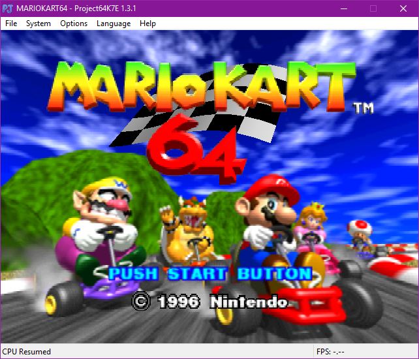Viewport: 419px width, 359px height.
Task: Open the Options menu
Action: [x=74, y=23]
